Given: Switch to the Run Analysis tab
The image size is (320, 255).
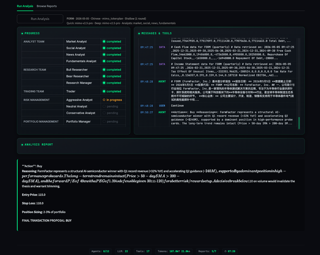Looking at the screenshot, I should 25,6.
